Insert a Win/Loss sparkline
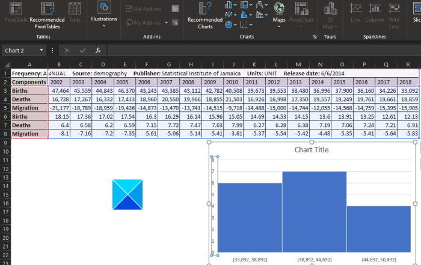The width and height of the screenshot is (421, 265). pyautogui.click(x=394, y=15)
